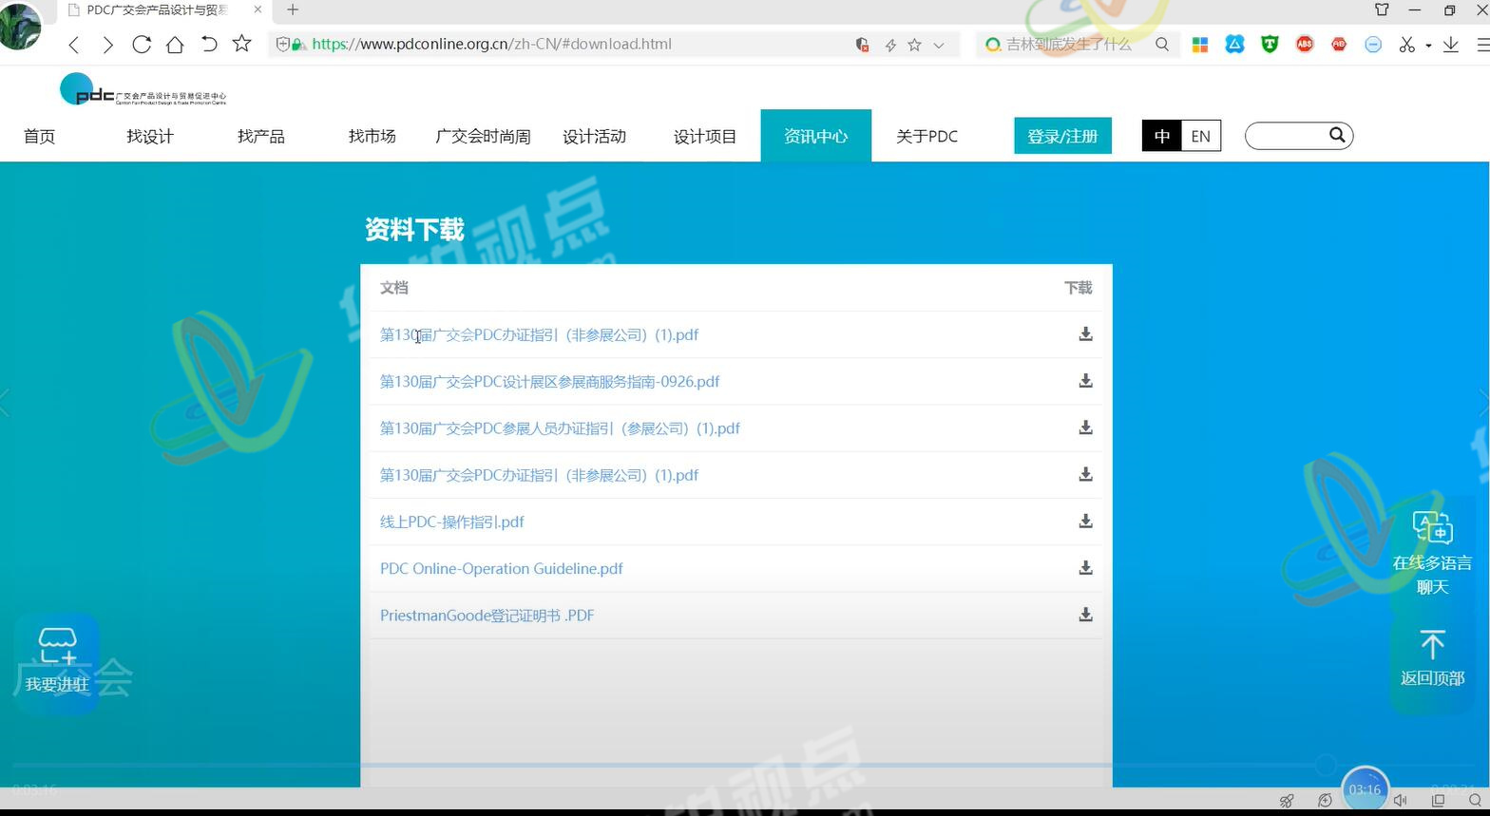Go back with the browser back arrow
This screenshot has height=816, width=1490.
(x=74, y=45)
